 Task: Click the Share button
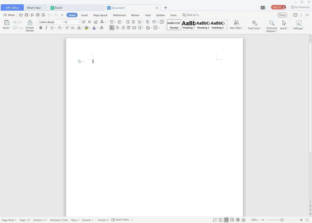(x=282, y=15)
